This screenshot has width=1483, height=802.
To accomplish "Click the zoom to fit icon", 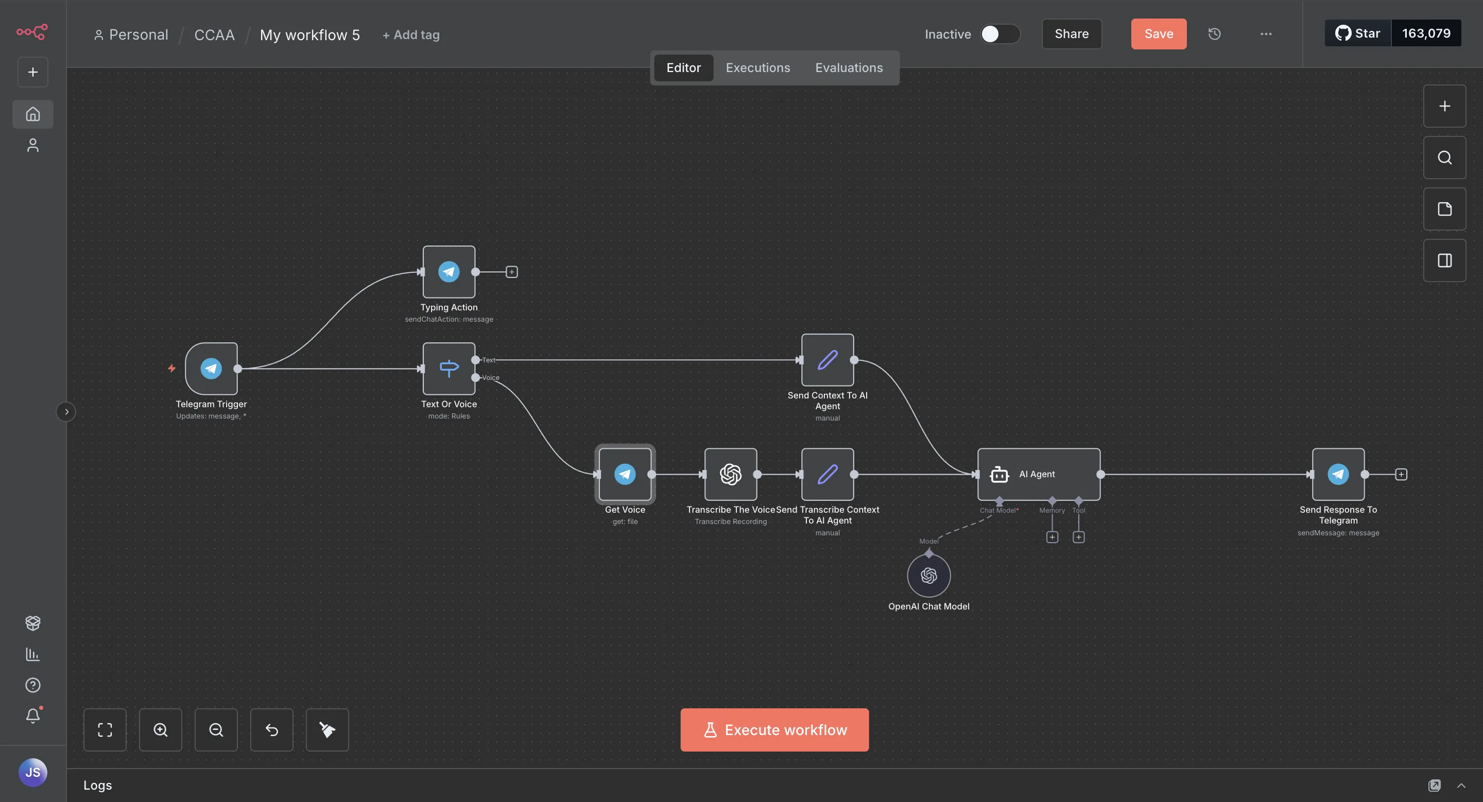I will click(x=105, y=729).
